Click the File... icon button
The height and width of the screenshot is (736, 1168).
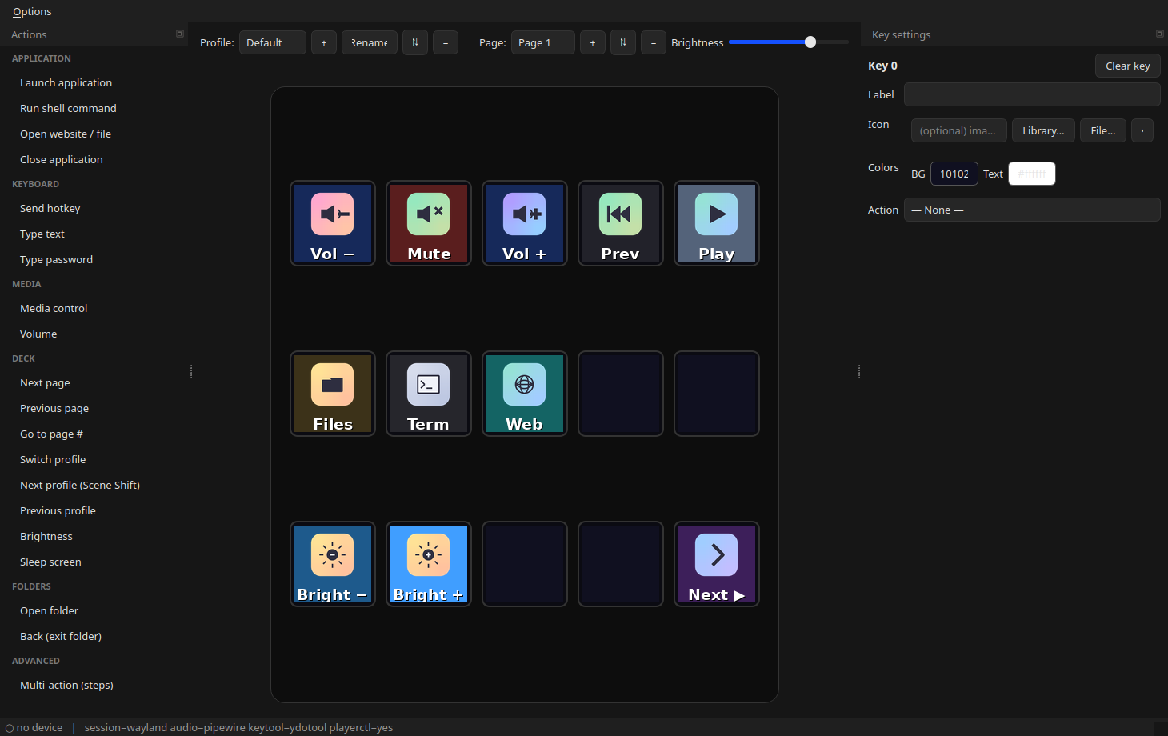click(1103, 130)
